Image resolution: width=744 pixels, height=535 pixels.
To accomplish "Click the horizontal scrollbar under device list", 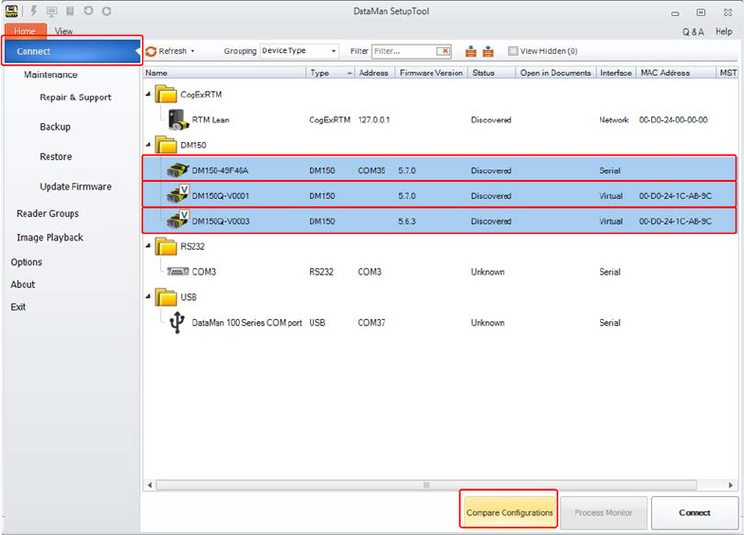I will (426, 485).
